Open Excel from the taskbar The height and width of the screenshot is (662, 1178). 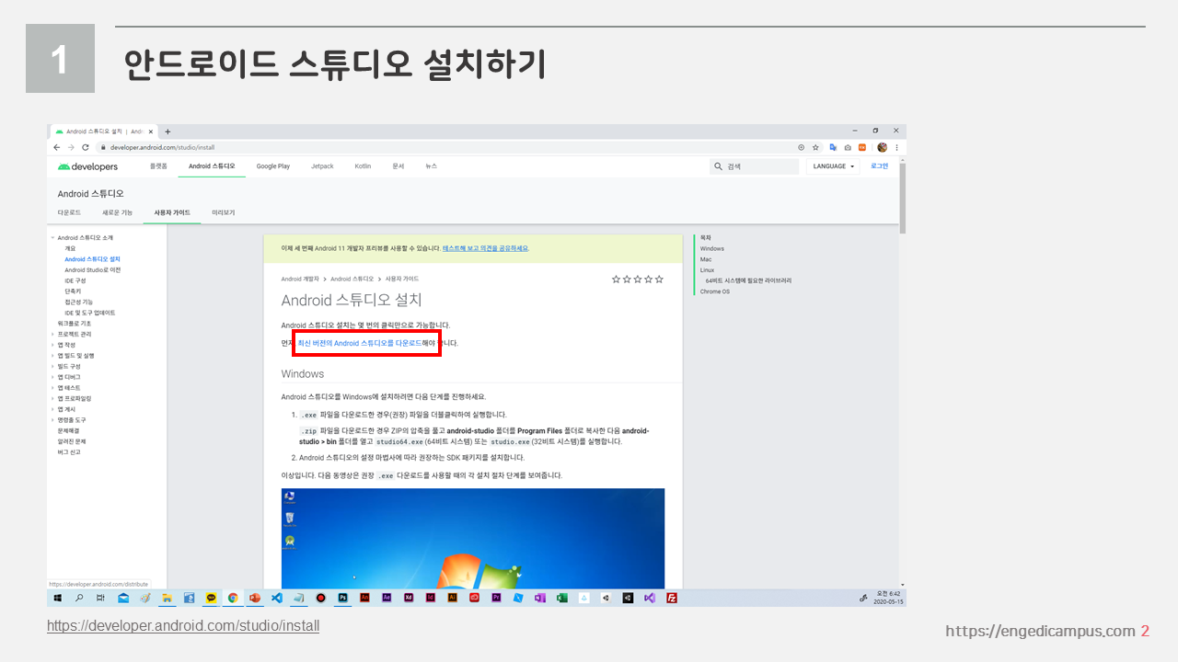pos(561,598)
